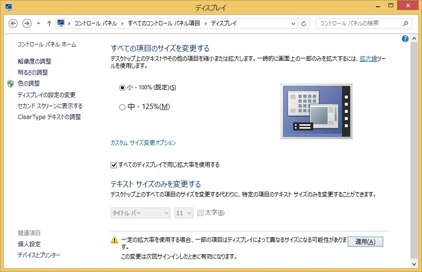The image size is (422, 272).
Task: Click the vertical scrollbar track
Action: (414, 151)
